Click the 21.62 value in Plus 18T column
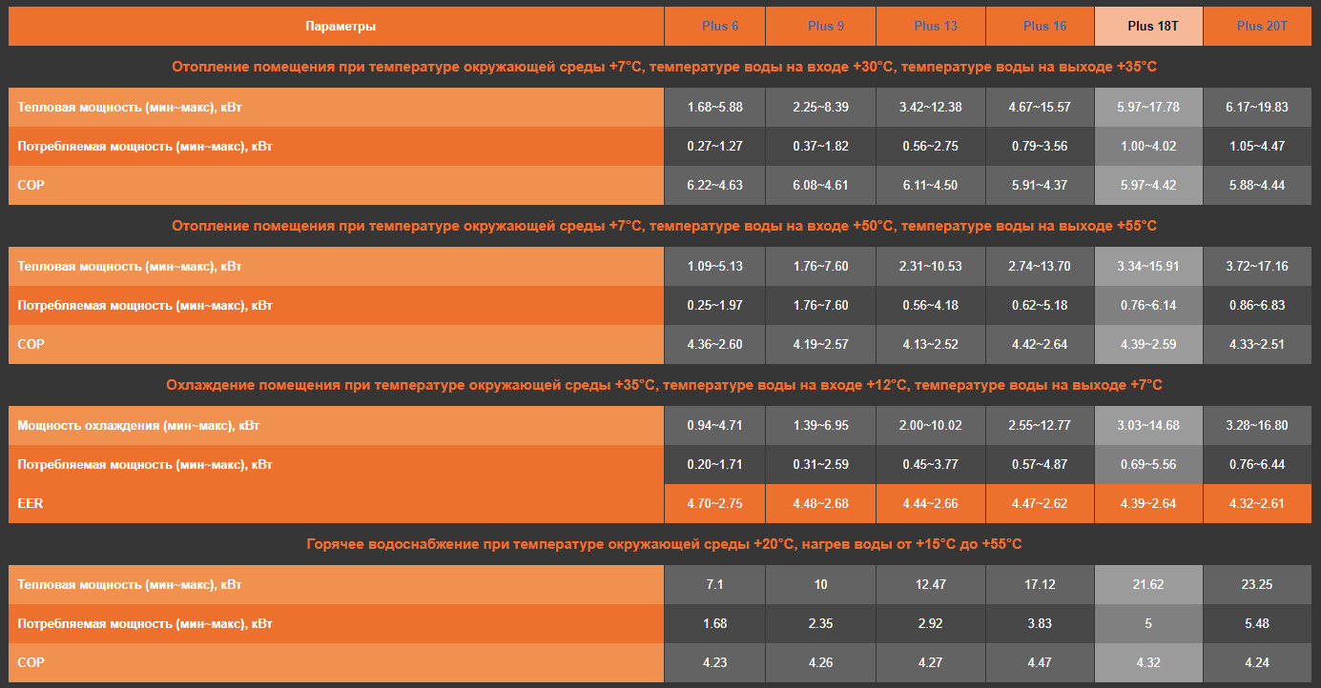This screenshot has height=688, width=1321. (x=1147, y=584)
